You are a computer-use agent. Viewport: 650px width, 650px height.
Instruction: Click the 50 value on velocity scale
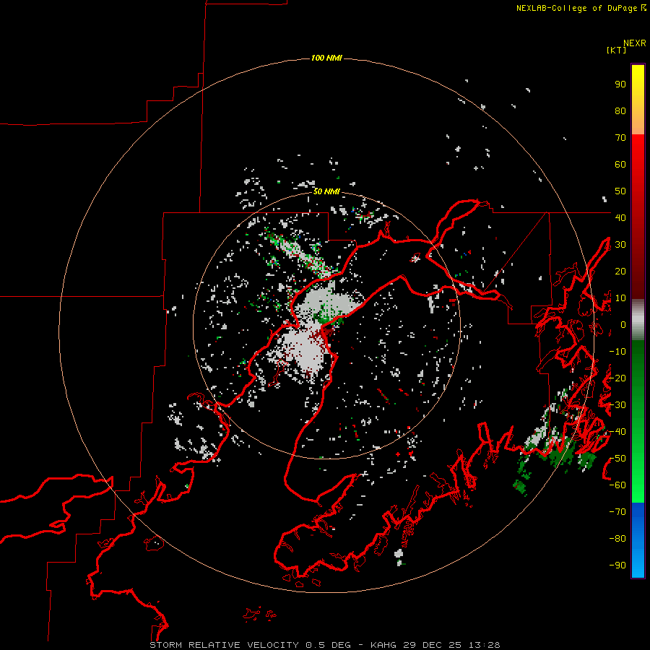click(620, 191)
